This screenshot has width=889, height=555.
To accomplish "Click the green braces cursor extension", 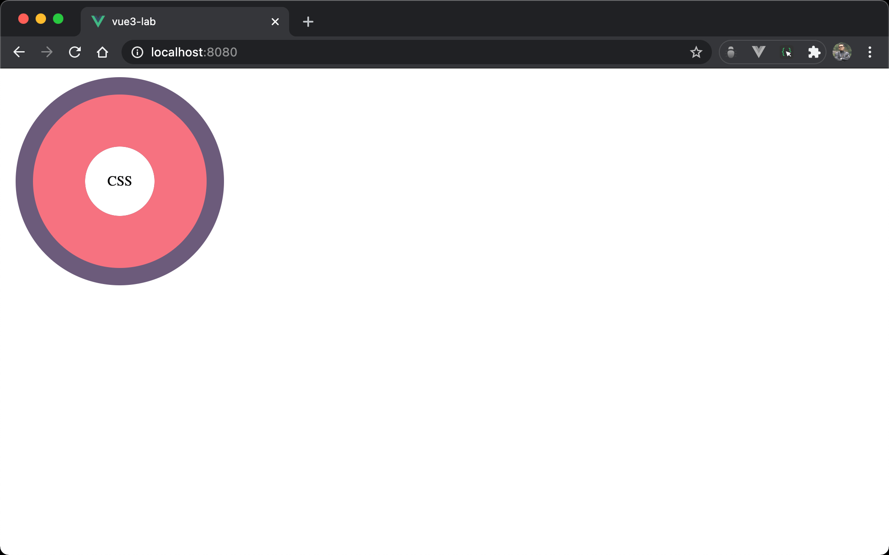I will point(786,52).
